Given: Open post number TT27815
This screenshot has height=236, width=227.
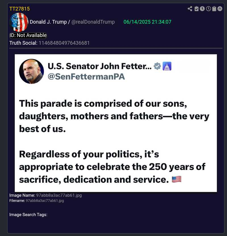Looking at the screenshot, I should [x=20, y=9].
